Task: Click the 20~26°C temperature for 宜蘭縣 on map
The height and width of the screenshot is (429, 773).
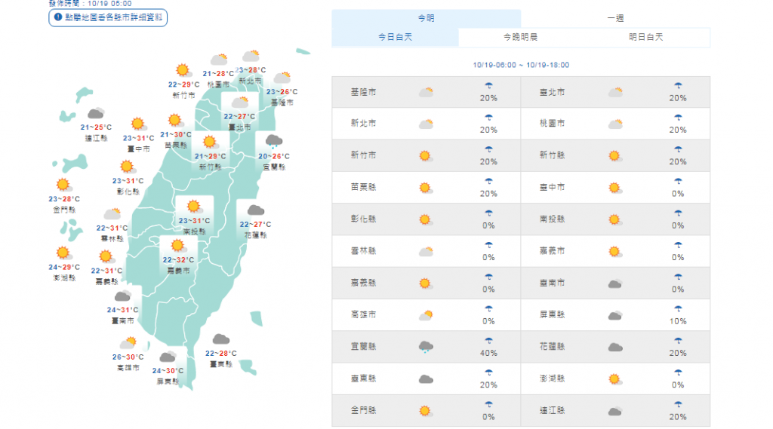Action: (x=274, y=156)
